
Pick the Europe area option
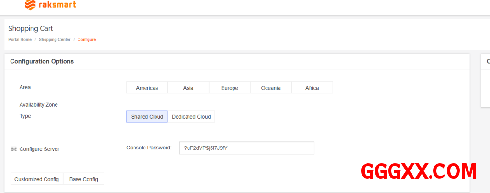click(x=229, y=88)
